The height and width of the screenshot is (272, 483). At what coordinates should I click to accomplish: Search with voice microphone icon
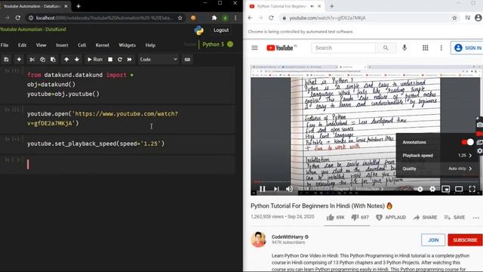click(405, 48)
